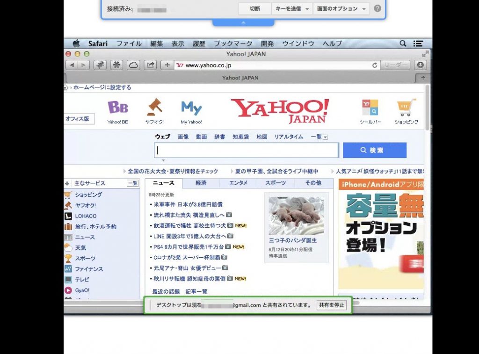Viewport: 479px width, 354px height.
Task: Open the 履歴 menu
Action: [x=199, y=43]
